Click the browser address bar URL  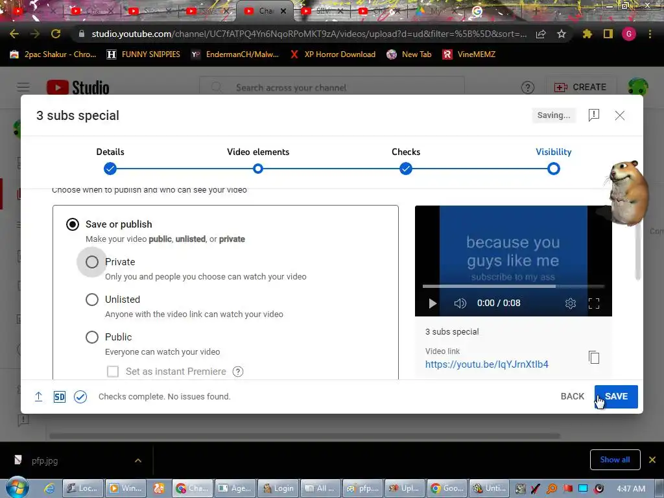pyautogui.click(x=309, y=34)
